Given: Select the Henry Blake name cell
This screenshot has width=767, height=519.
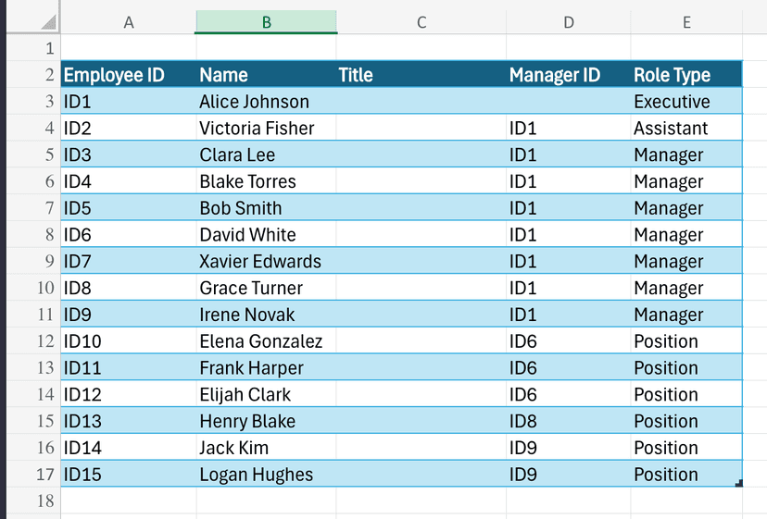Looking at the screenshot, I should coord(266,421).
